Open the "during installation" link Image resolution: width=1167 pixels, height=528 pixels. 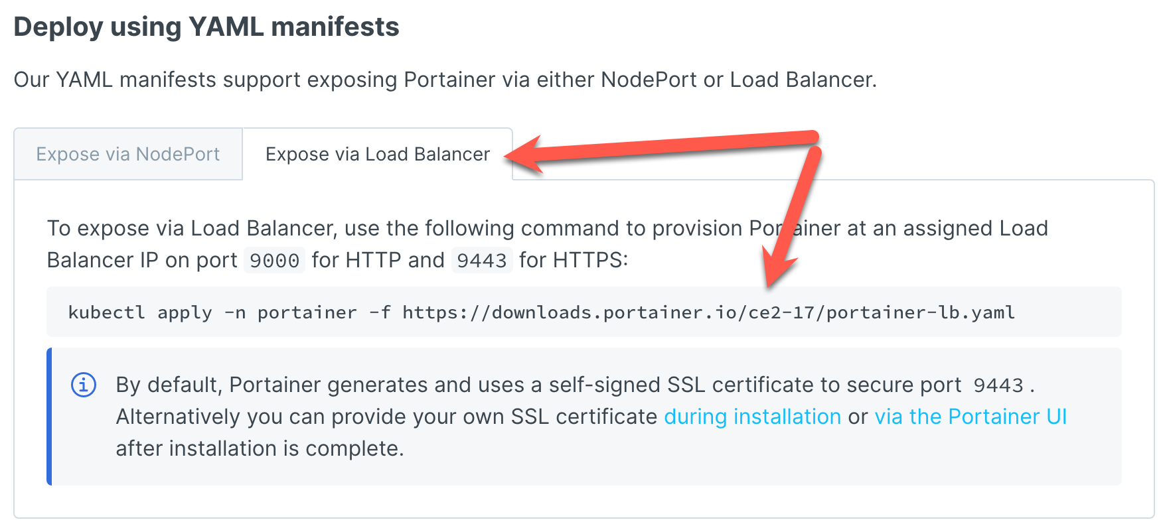coord(752,417)
